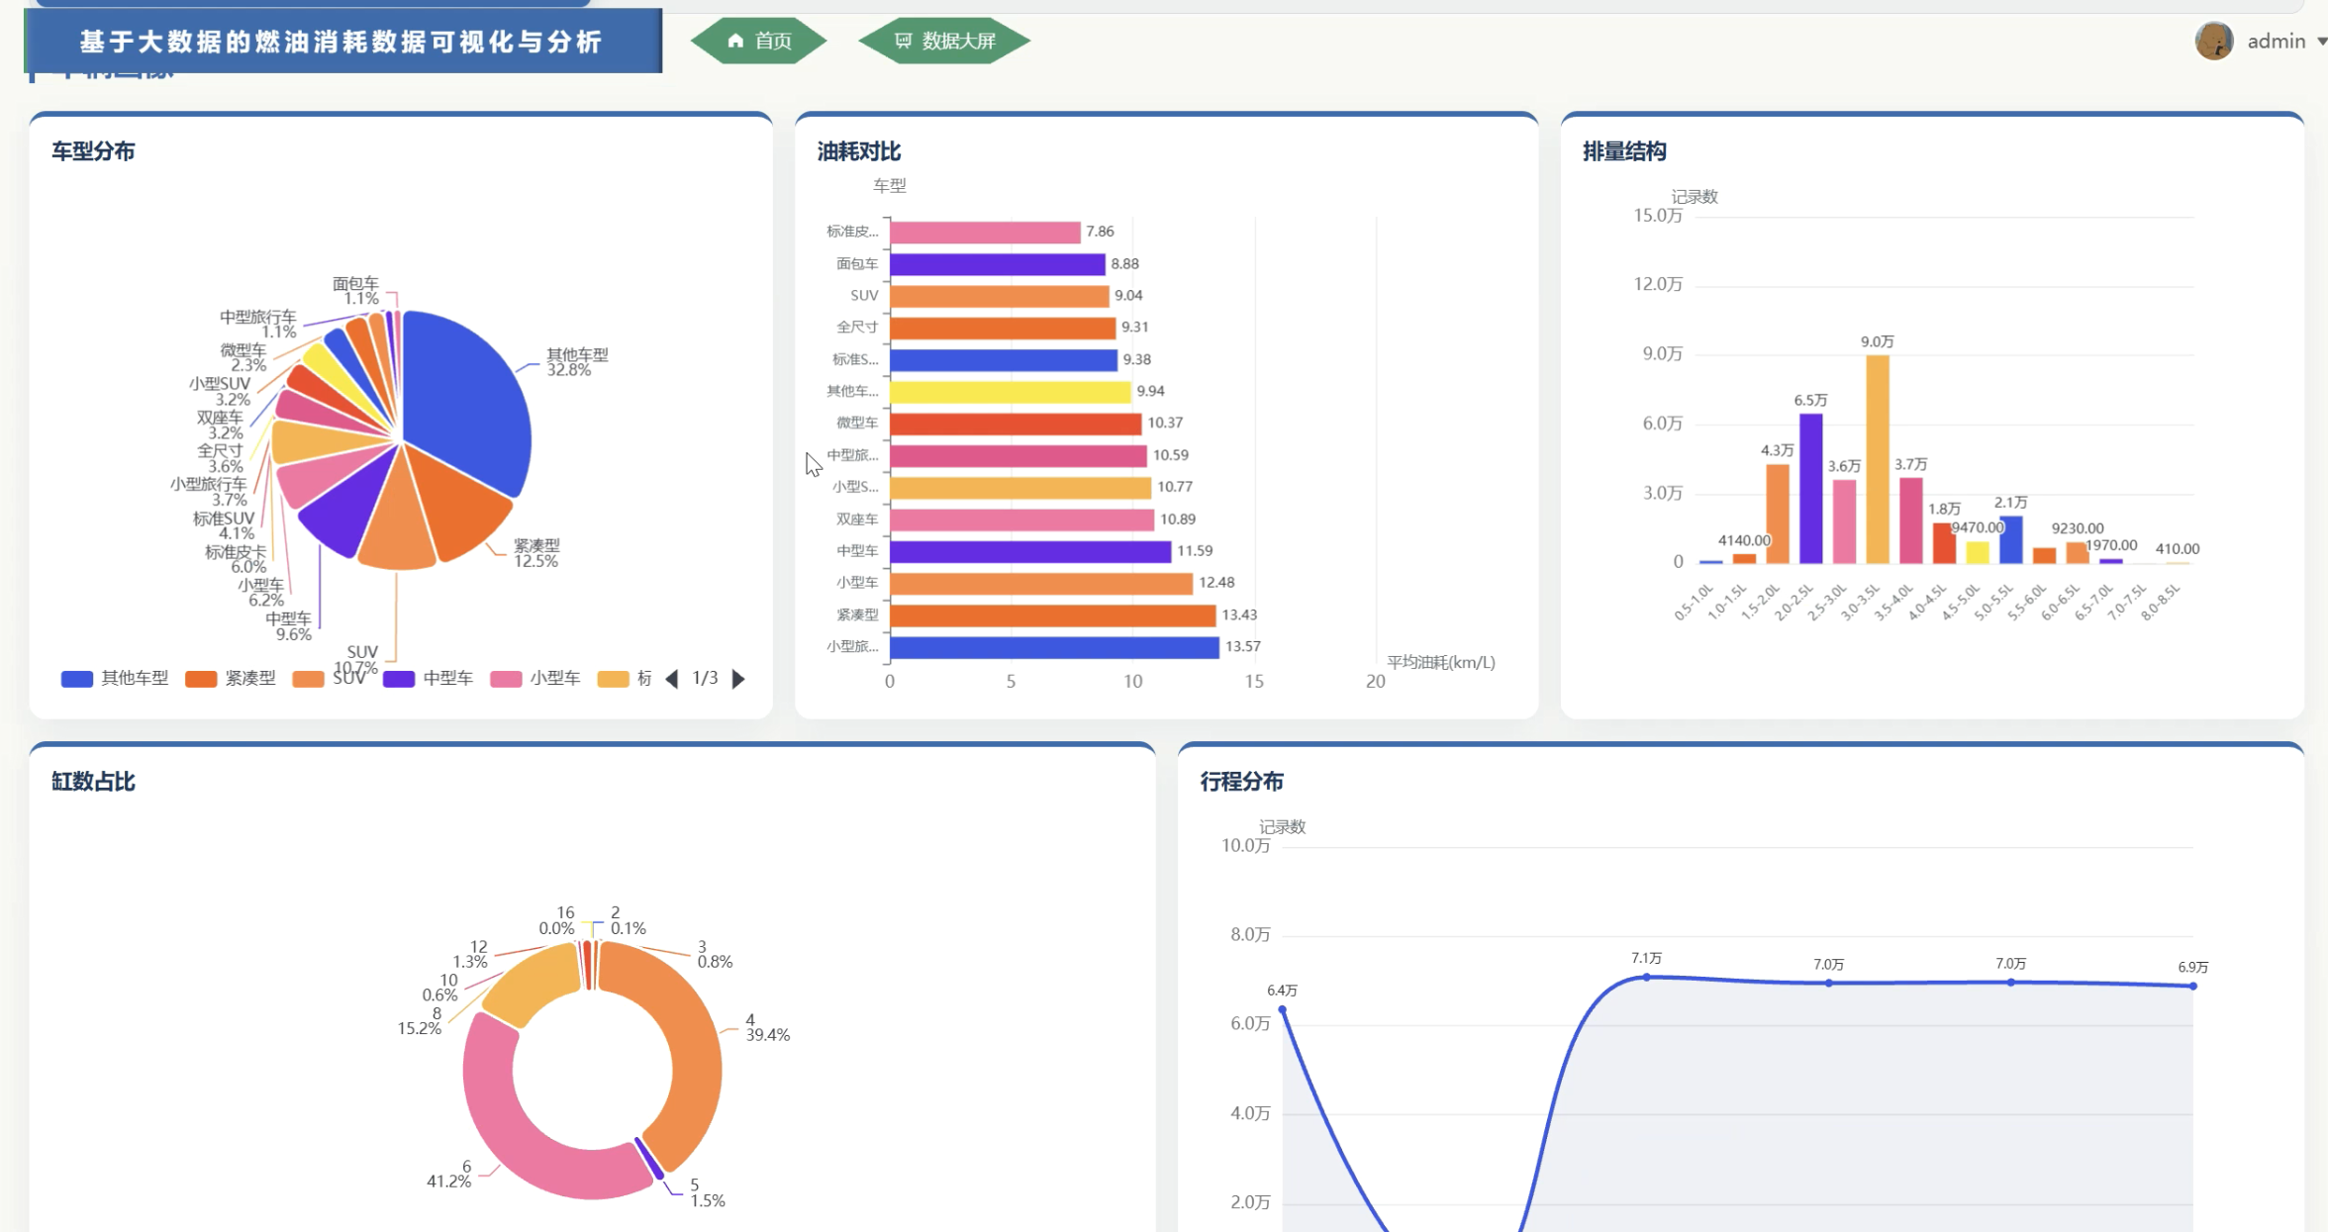Click the 车型分布 chart title
The height and width of the screenshot is (1232, 2328).
(x=93, y=151)
